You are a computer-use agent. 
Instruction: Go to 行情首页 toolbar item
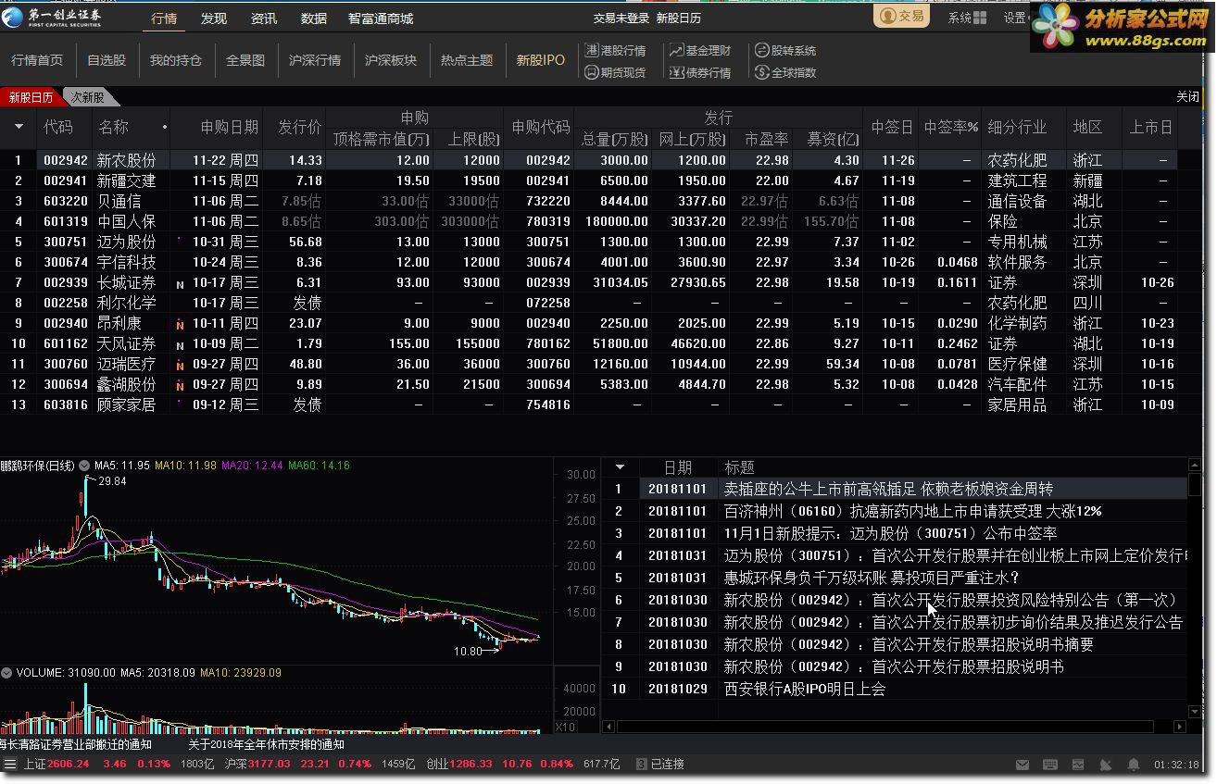pos(37,60)
